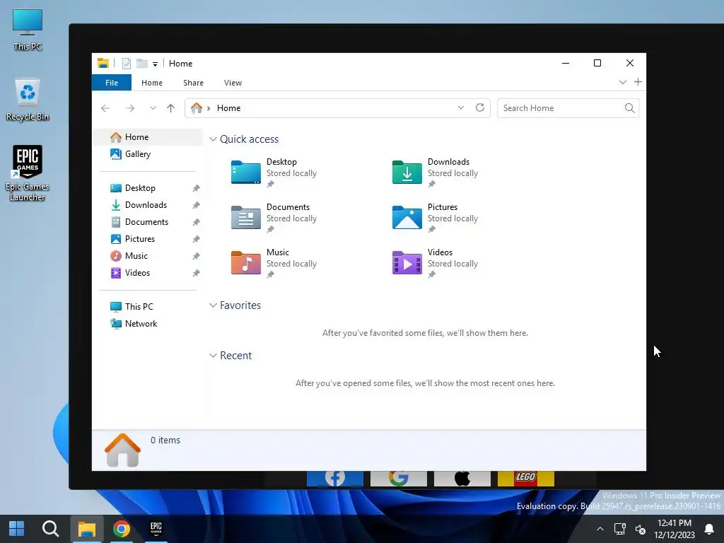
Task: Open taskbar Search
Action: [x=50, y=529]
